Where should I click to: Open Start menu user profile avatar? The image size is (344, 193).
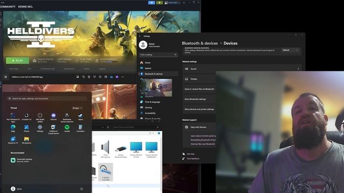click(x=13, y=189)
